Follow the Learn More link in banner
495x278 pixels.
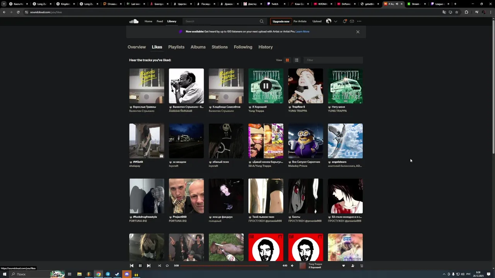(x=302, y=32)
